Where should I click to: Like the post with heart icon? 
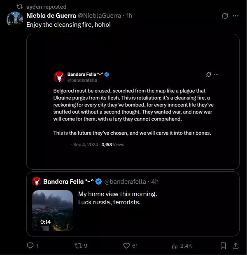[x=126, y=246]
